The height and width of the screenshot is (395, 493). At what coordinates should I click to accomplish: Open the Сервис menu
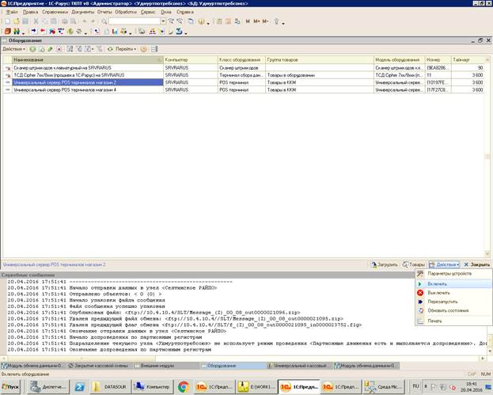[x=148, y=12]
